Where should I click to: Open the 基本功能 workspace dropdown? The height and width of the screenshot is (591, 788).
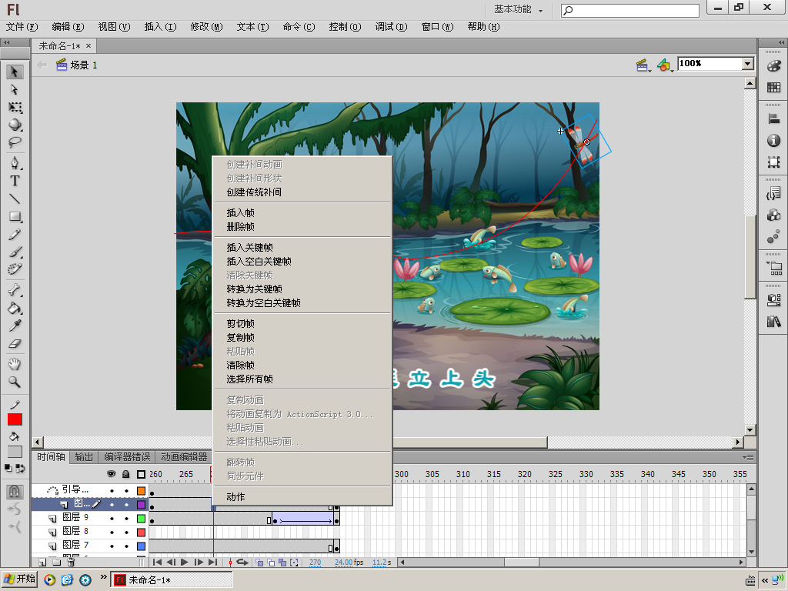518,9
